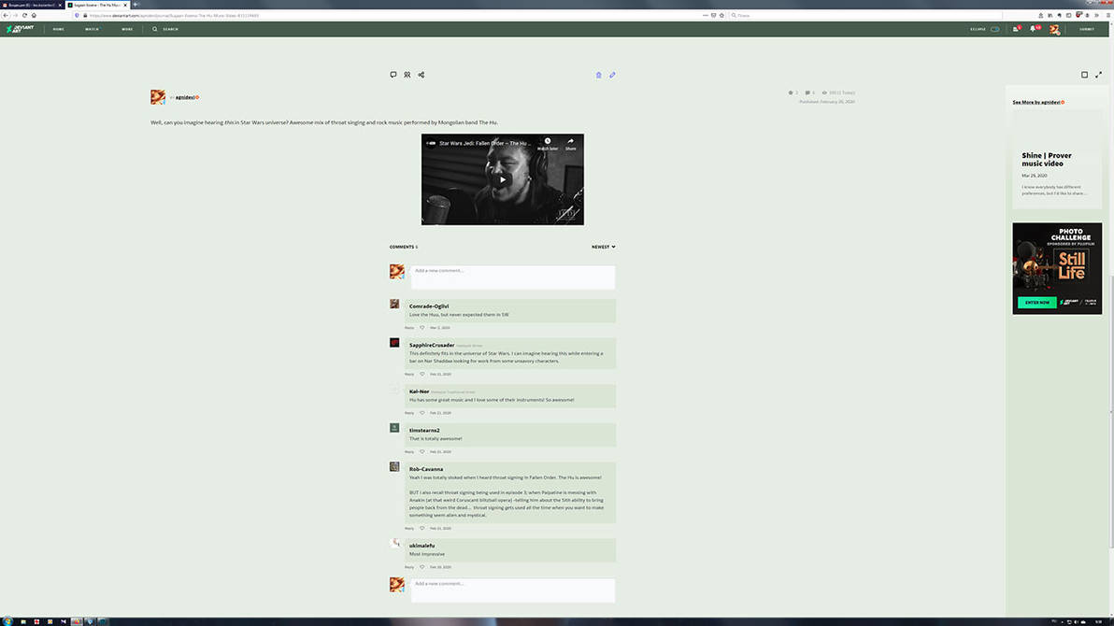1114x626 pixels.
Task: Reply to Comrade-Ogilvi's comment
Action: 409,328
